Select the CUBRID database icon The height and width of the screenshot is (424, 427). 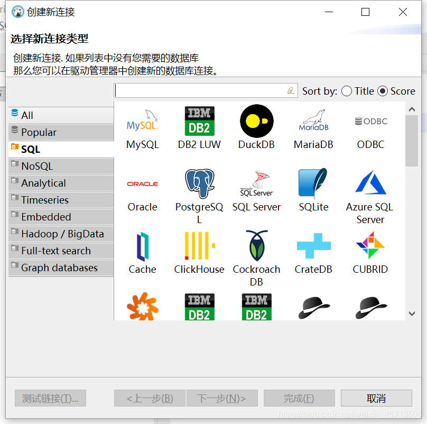[x=370, y=245]
